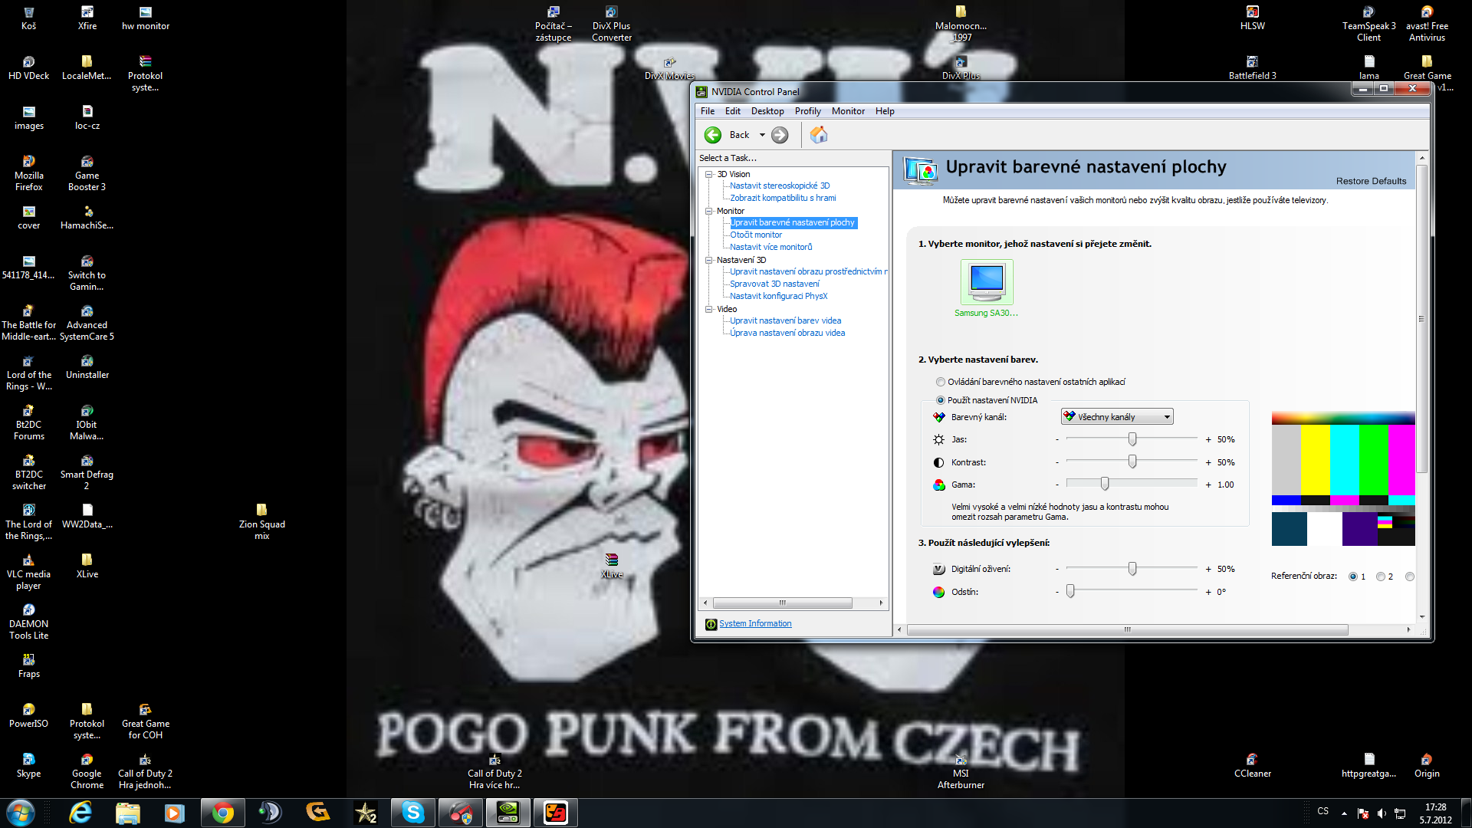Click the green Back arrow icon
The width and height of the screenshot is (1472, 828).
[x=713, y=135]
